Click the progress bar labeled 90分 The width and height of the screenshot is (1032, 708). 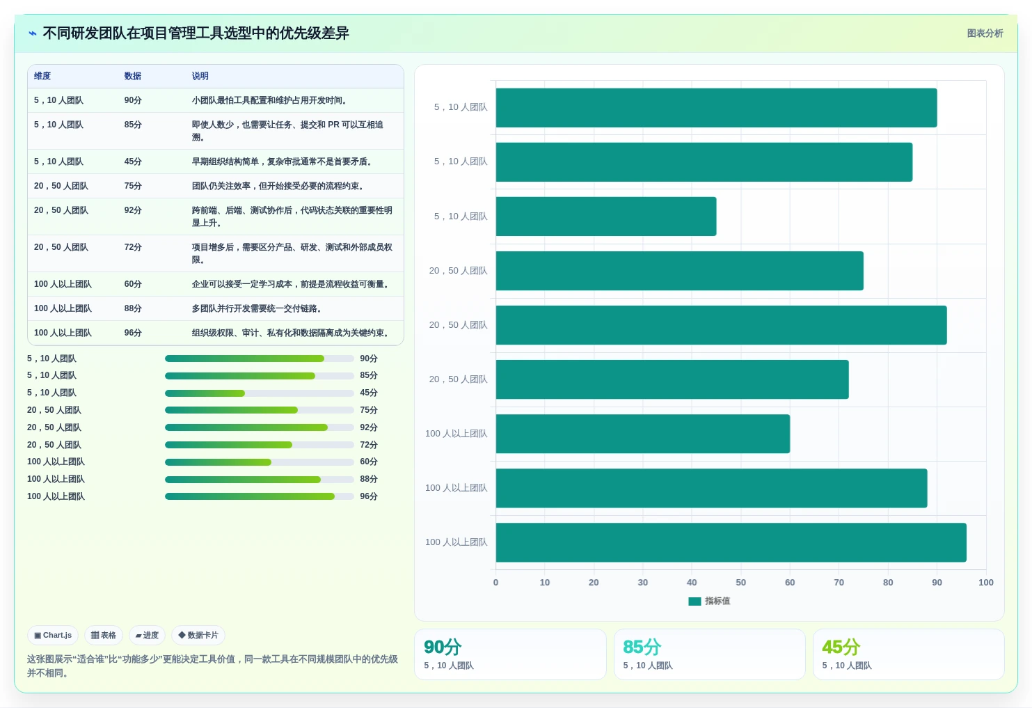tap(260, 359)
